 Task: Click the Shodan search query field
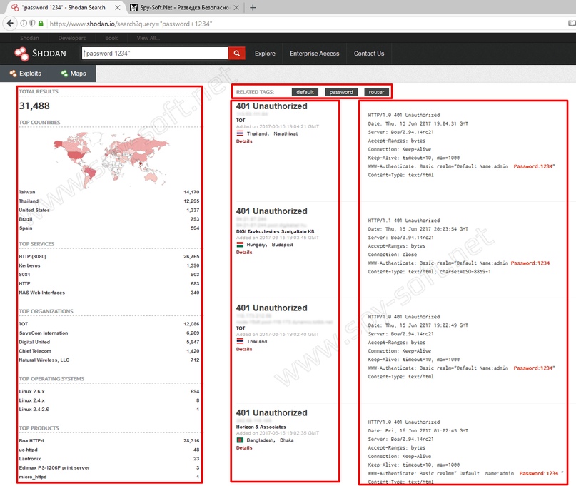(x=155, y=54)
